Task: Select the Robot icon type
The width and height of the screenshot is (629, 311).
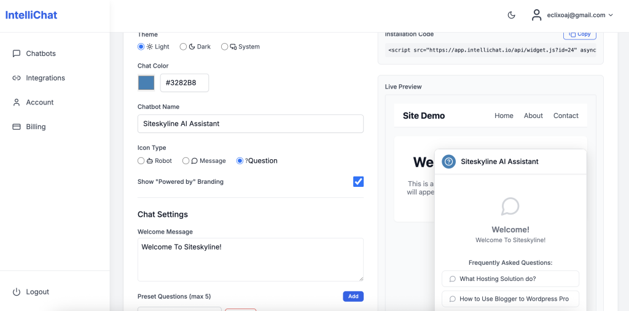Action: [141, 160]
